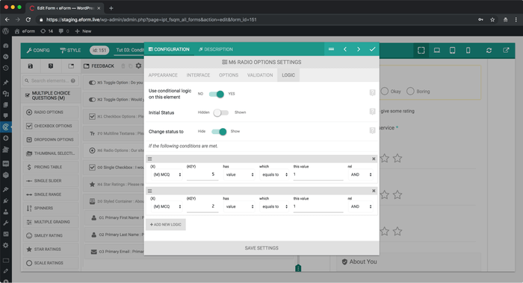Select the LOGIC tab
Image resolution: width=523 pixels, height=283 pixels.
[x=288, y=75]
